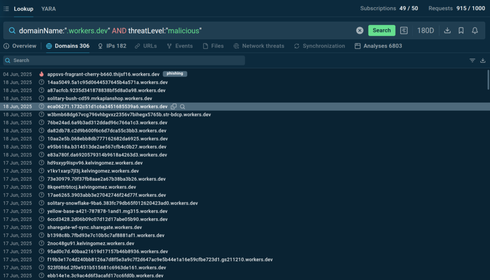Open the 180D time range selector
490x280 pixels.
(425, 31)
